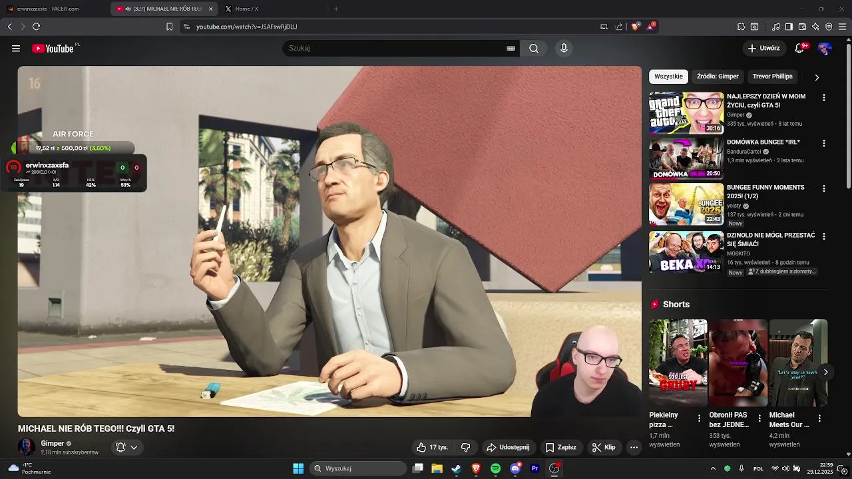
Task: Open options for NAJLEPSZY DZIEŃ video
Action: coord(824,97)
